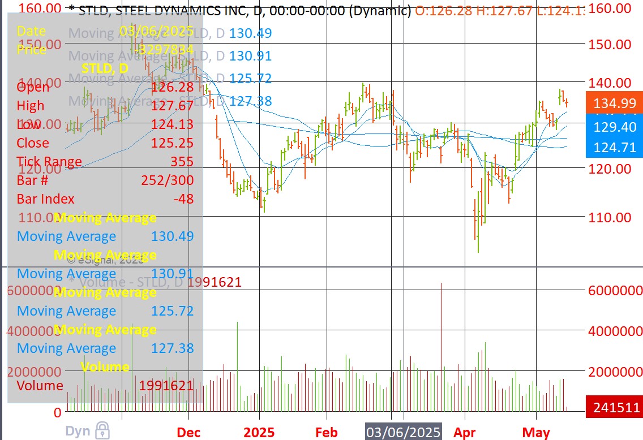Click 4000000 on the right volume axis
The width and height of the screenshot is (643, 440).
coord(615,331)
